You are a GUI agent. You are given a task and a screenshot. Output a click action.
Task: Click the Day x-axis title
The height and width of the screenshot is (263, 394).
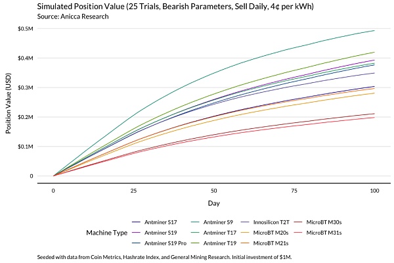pos(214,203)
